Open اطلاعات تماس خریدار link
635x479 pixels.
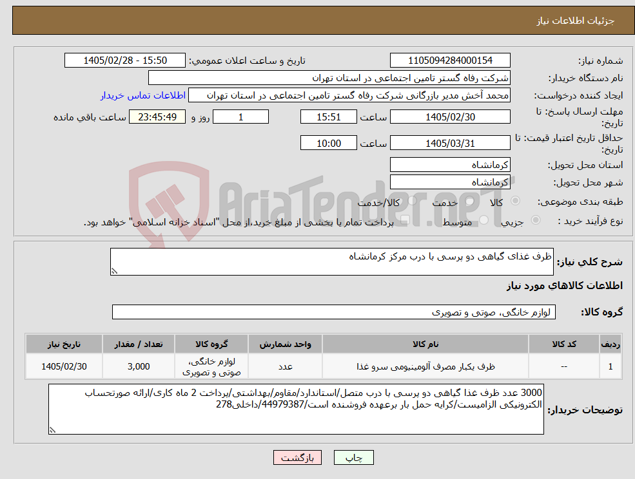tap(143, 95)
